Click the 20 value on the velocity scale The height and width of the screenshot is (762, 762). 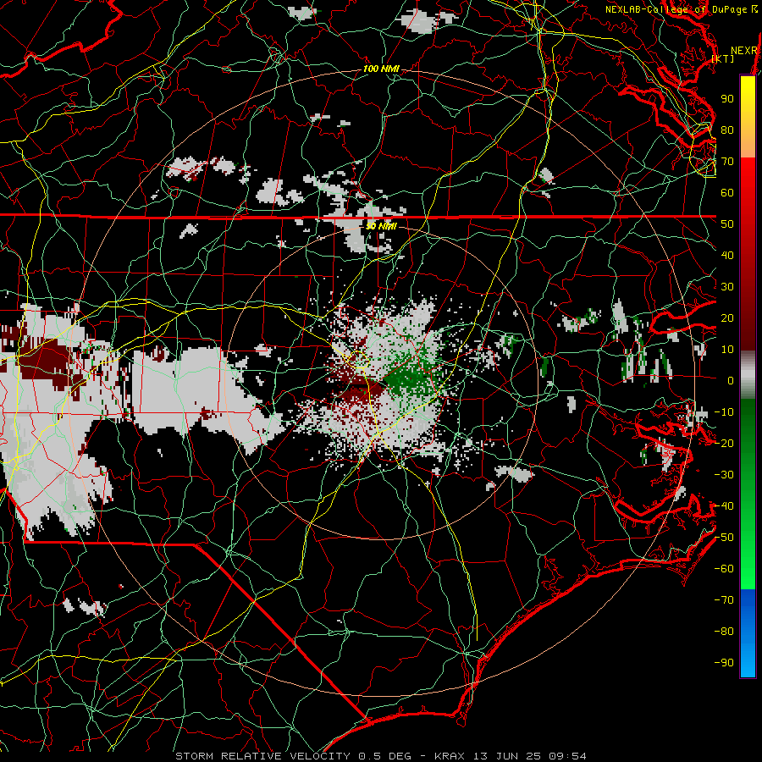(x=727, y=318)
